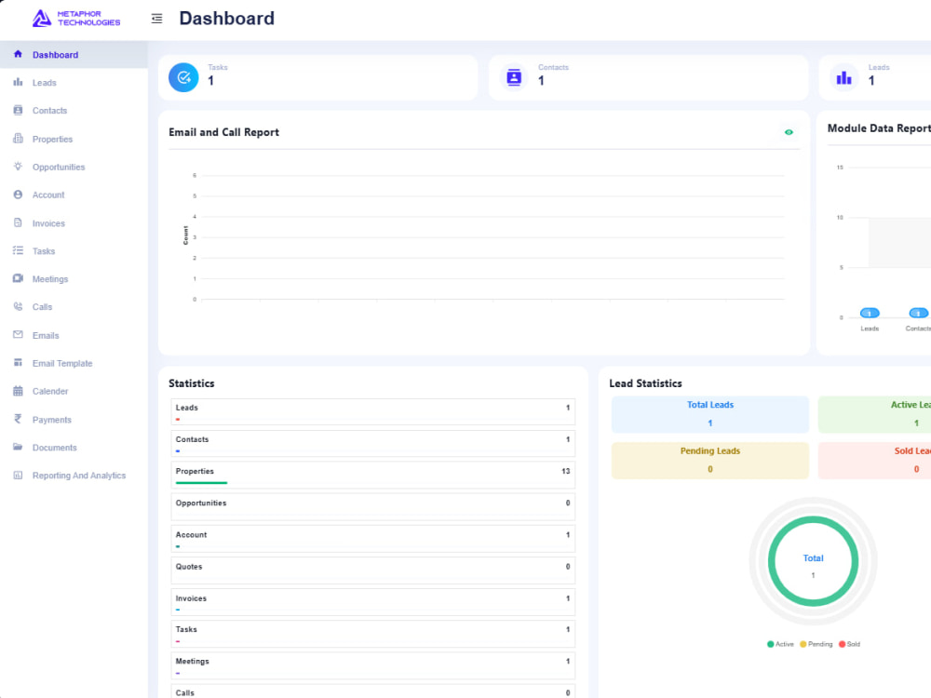Click the Account row in Statistics list
This screenshot has height=698, width=931.
click(373, 539)
